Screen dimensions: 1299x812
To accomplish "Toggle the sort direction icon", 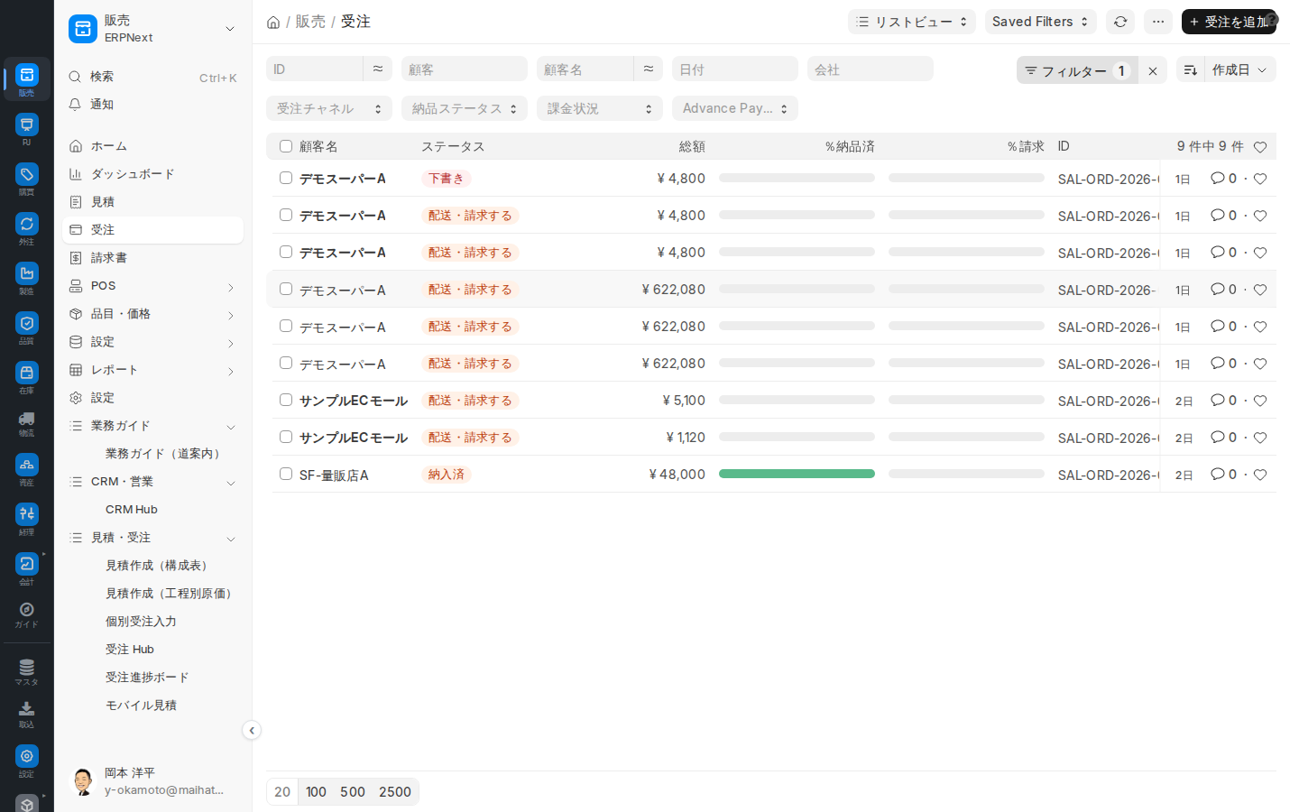I will click(1190, 69).
